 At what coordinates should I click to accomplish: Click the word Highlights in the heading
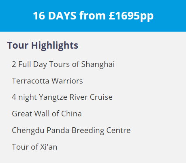click(55, 46)
